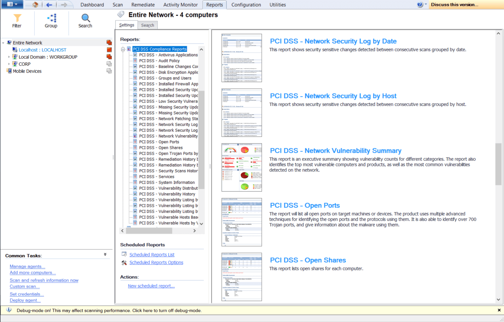This screenshot has height=322, width=504.
Task: Click New scheduled report... action
Action: coord(151,286)
